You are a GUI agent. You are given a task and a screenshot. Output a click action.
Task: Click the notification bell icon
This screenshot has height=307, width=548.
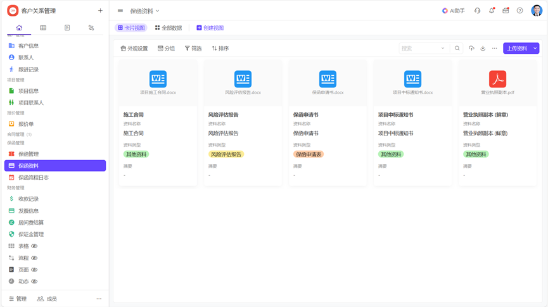pos(492,11)
